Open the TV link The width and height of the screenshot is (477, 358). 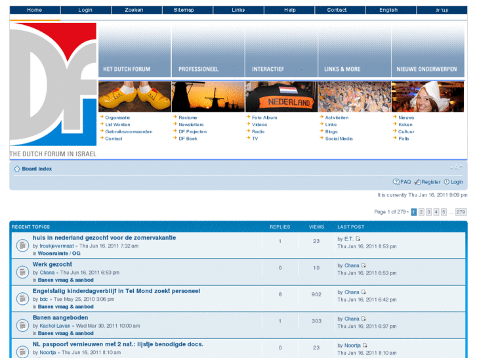(x=255, y=139)
